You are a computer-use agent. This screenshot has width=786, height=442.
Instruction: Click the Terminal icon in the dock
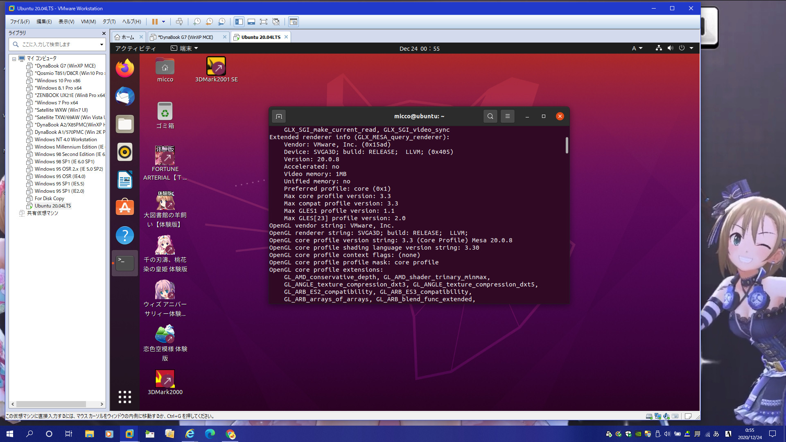(x=125, y=263)
